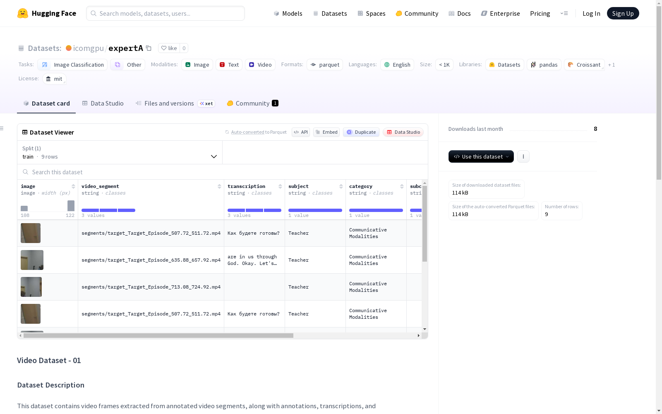Screen dimensions: 662x414
Task: Click the table's horizontal scrollbar thumb
Action: 158,335
